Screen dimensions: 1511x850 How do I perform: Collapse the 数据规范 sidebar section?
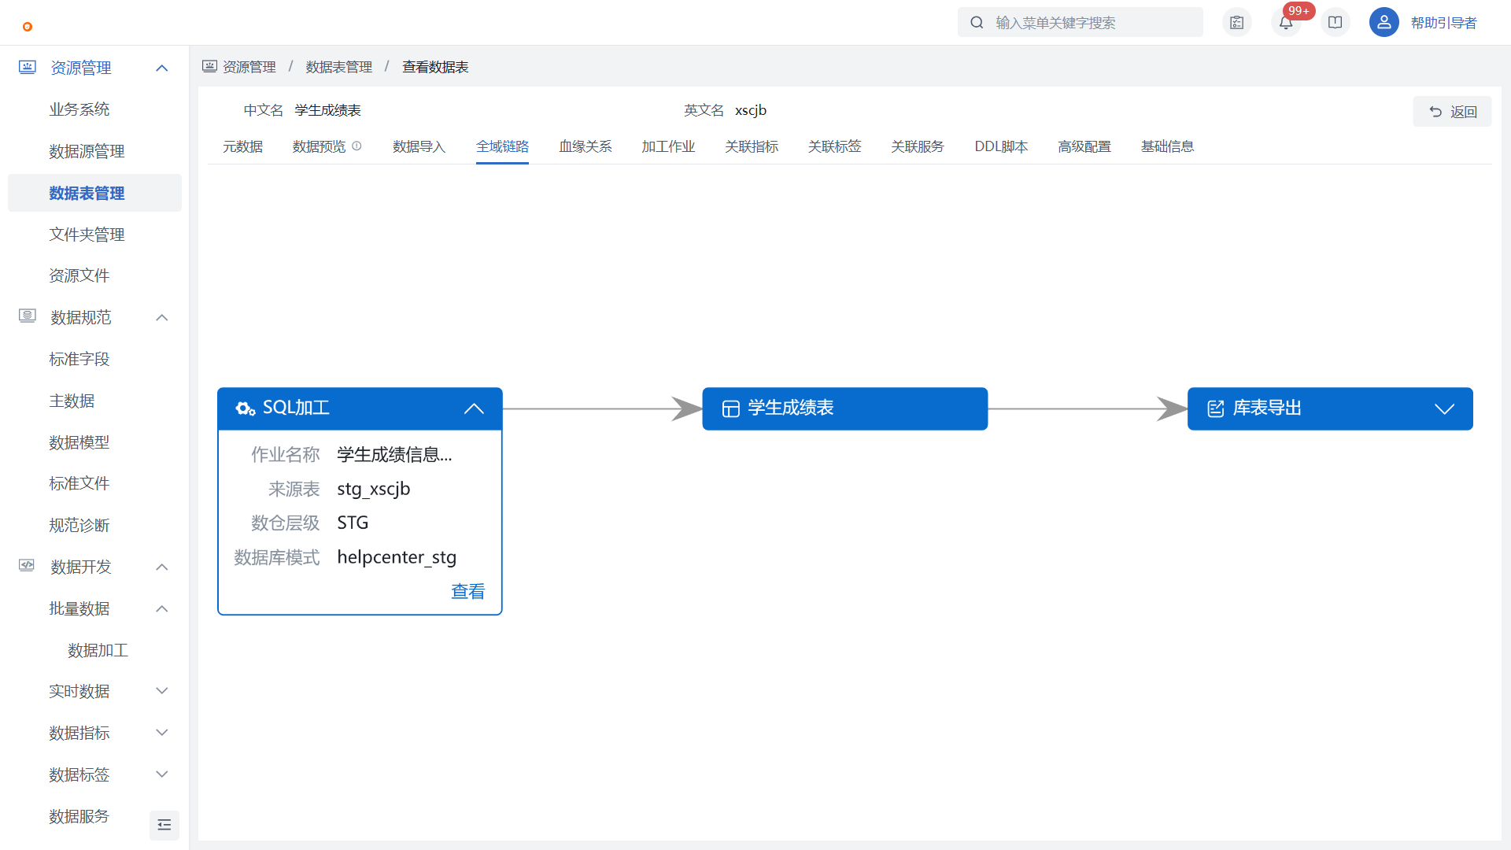[x=162, y=317]
